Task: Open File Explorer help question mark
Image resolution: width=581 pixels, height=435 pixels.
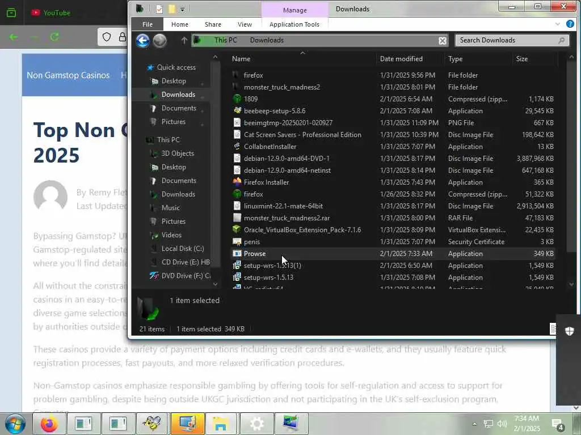Action: (x=570, y=24)
